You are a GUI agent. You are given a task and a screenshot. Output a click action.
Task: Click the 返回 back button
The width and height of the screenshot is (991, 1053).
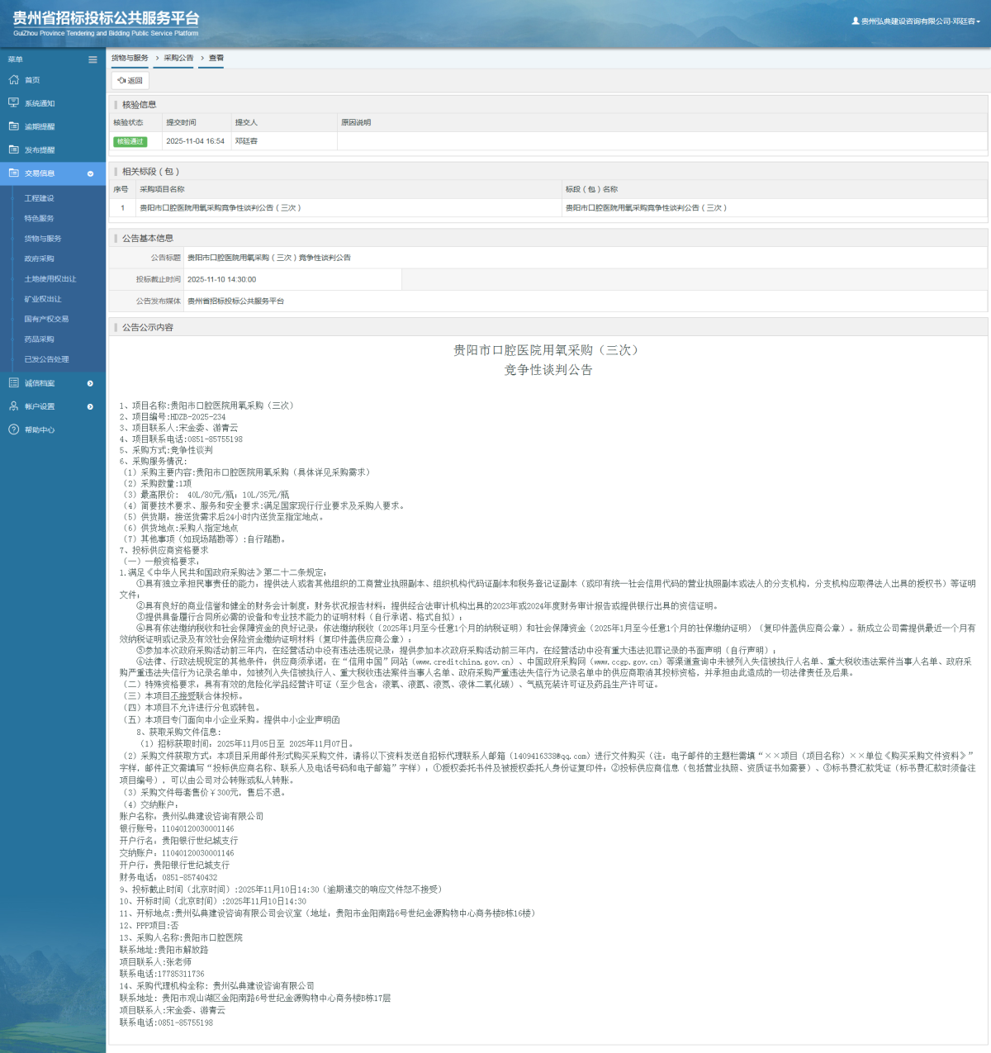point(130,81)
